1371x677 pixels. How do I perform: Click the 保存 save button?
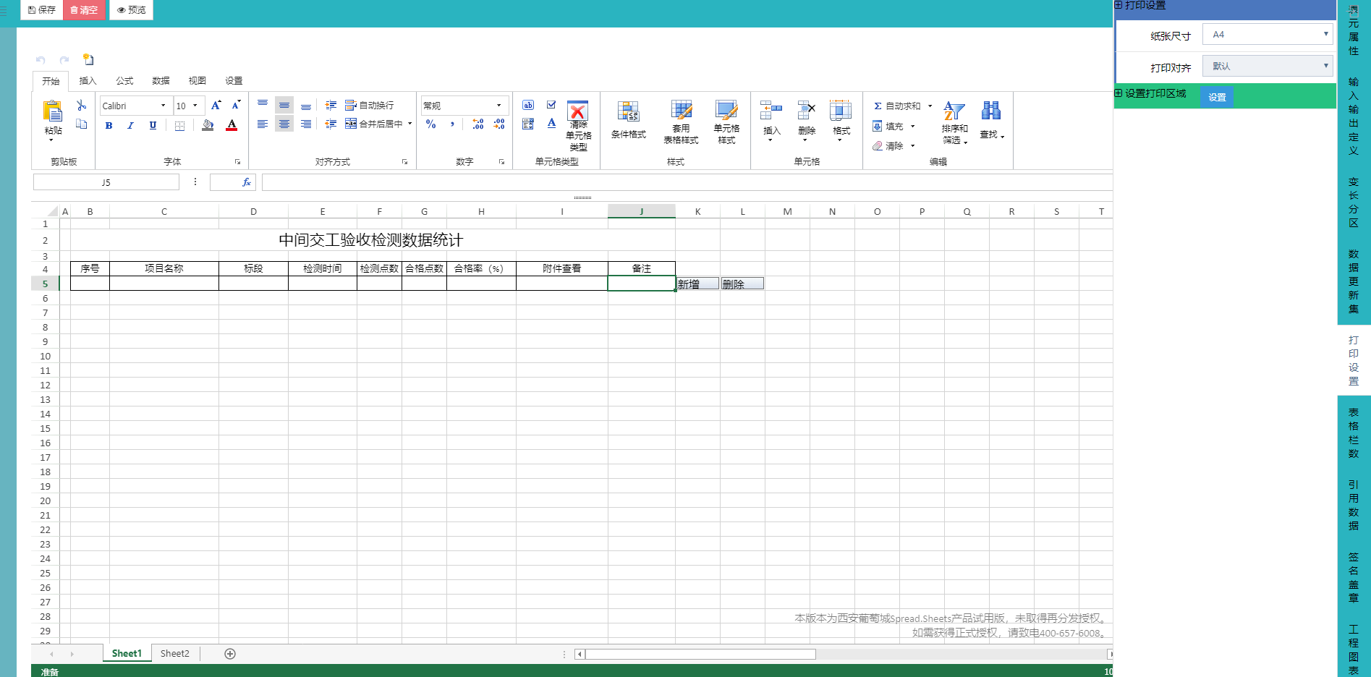coord(41,10)
